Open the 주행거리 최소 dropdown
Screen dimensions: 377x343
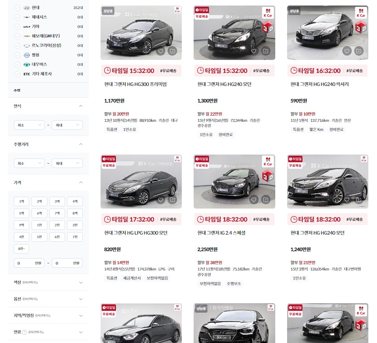(29, 163)
